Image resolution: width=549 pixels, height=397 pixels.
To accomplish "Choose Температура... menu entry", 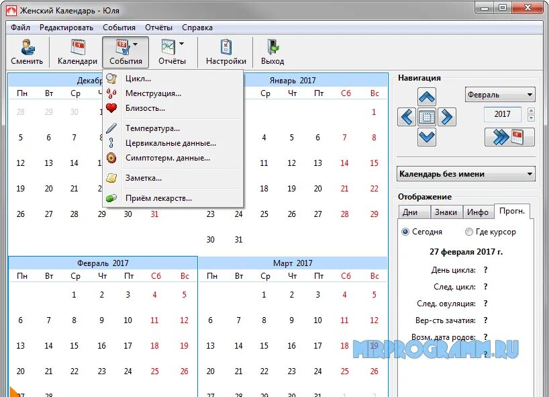I will [173, 128].
